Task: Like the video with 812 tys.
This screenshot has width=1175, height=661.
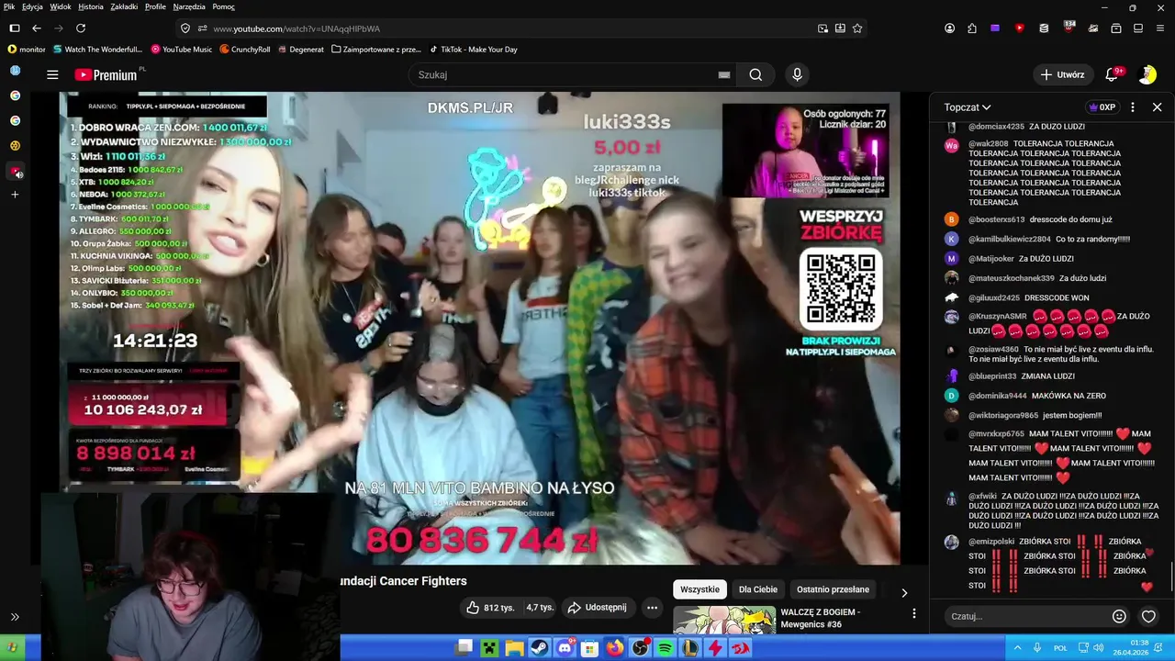Action: tap(489, 608)
